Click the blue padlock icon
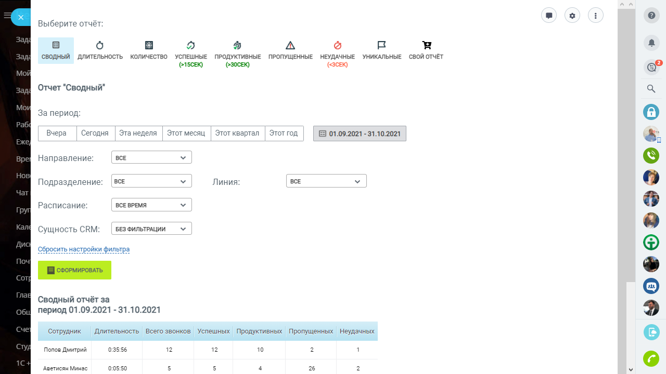 pyautogui.click(x=651, y=112)
